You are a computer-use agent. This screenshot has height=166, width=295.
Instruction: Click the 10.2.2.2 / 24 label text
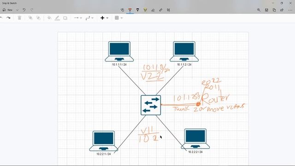click(x=195, y=152)
